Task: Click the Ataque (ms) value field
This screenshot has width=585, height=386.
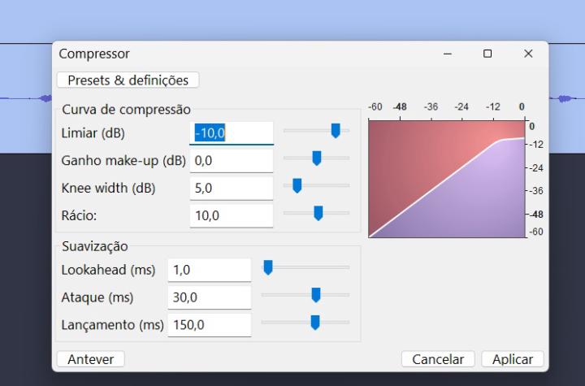Action: 210,297
